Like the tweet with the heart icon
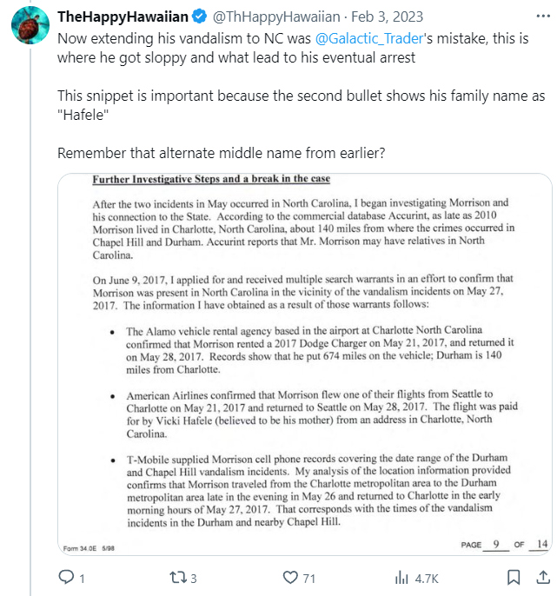Viewport: 557px width, 596px height. (x=291, y=577)
